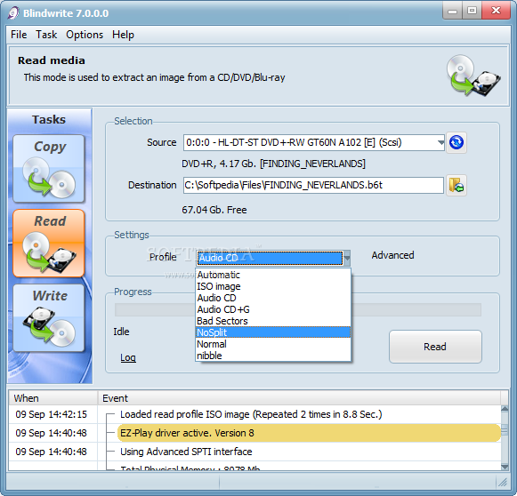The width and height of the screenshot is (517, 496).
Task: Click the window resize grip
Action: [x=503, y=483]
